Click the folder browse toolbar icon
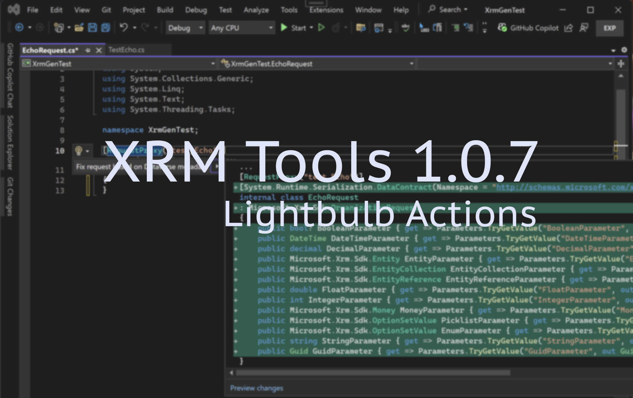The height and width of the screenshot is (398, 633). (x=361, y=28)
